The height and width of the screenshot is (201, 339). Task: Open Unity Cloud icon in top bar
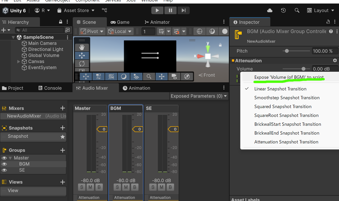click(270, 10)
